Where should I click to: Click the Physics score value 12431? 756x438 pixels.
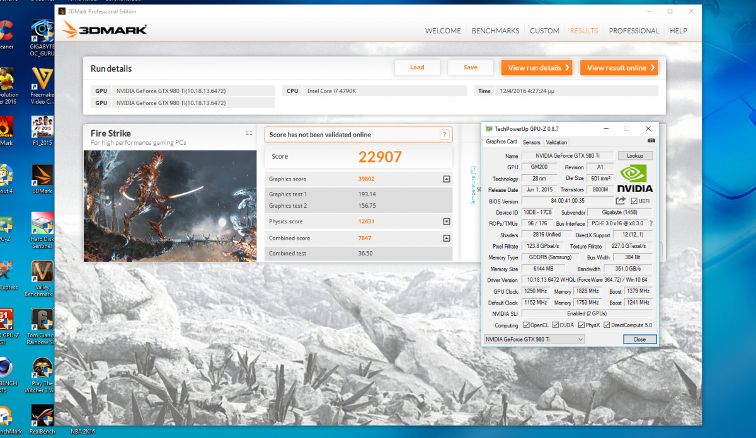point(366,222)
